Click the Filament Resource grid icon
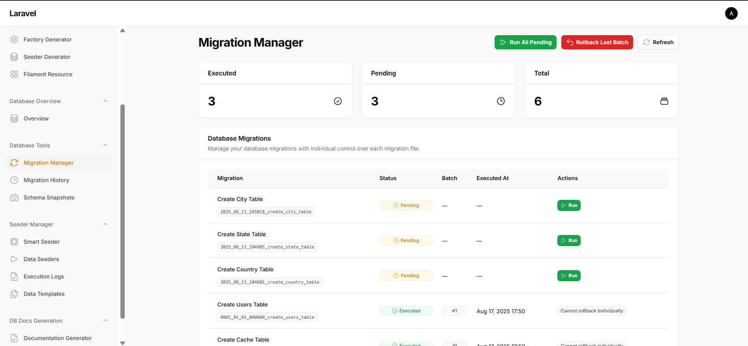 [14, 74]
